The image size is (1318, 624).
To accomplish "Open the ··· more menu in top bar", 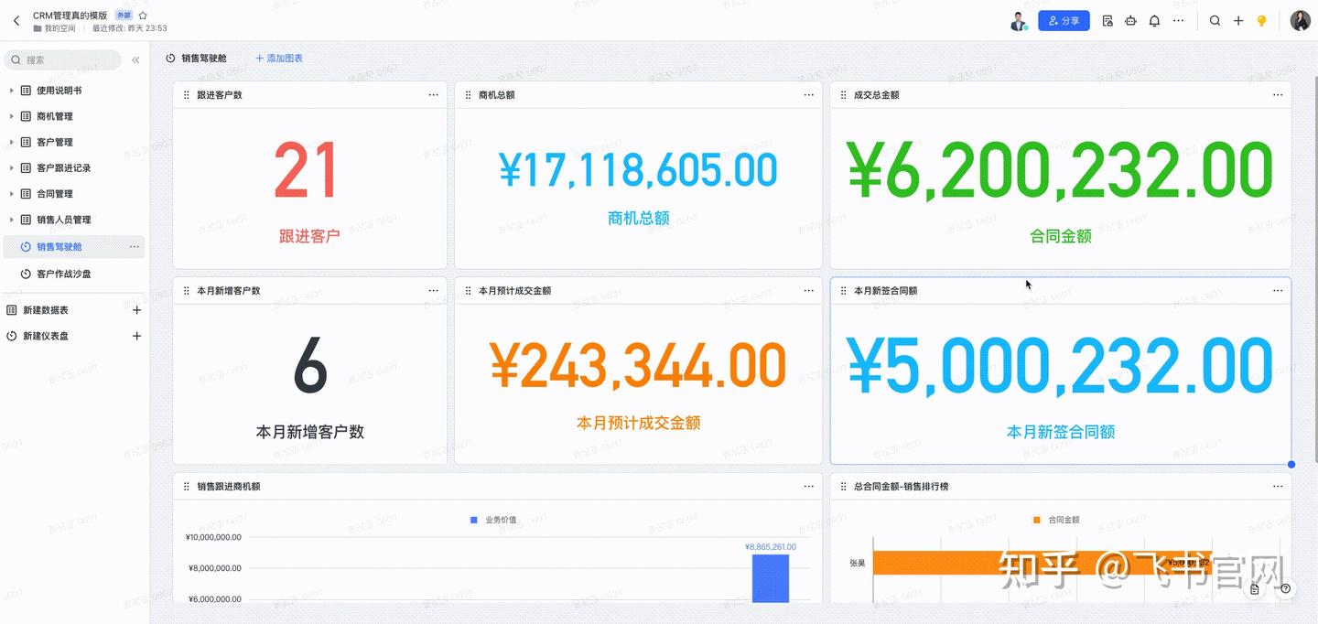I will coord(1179,19).
